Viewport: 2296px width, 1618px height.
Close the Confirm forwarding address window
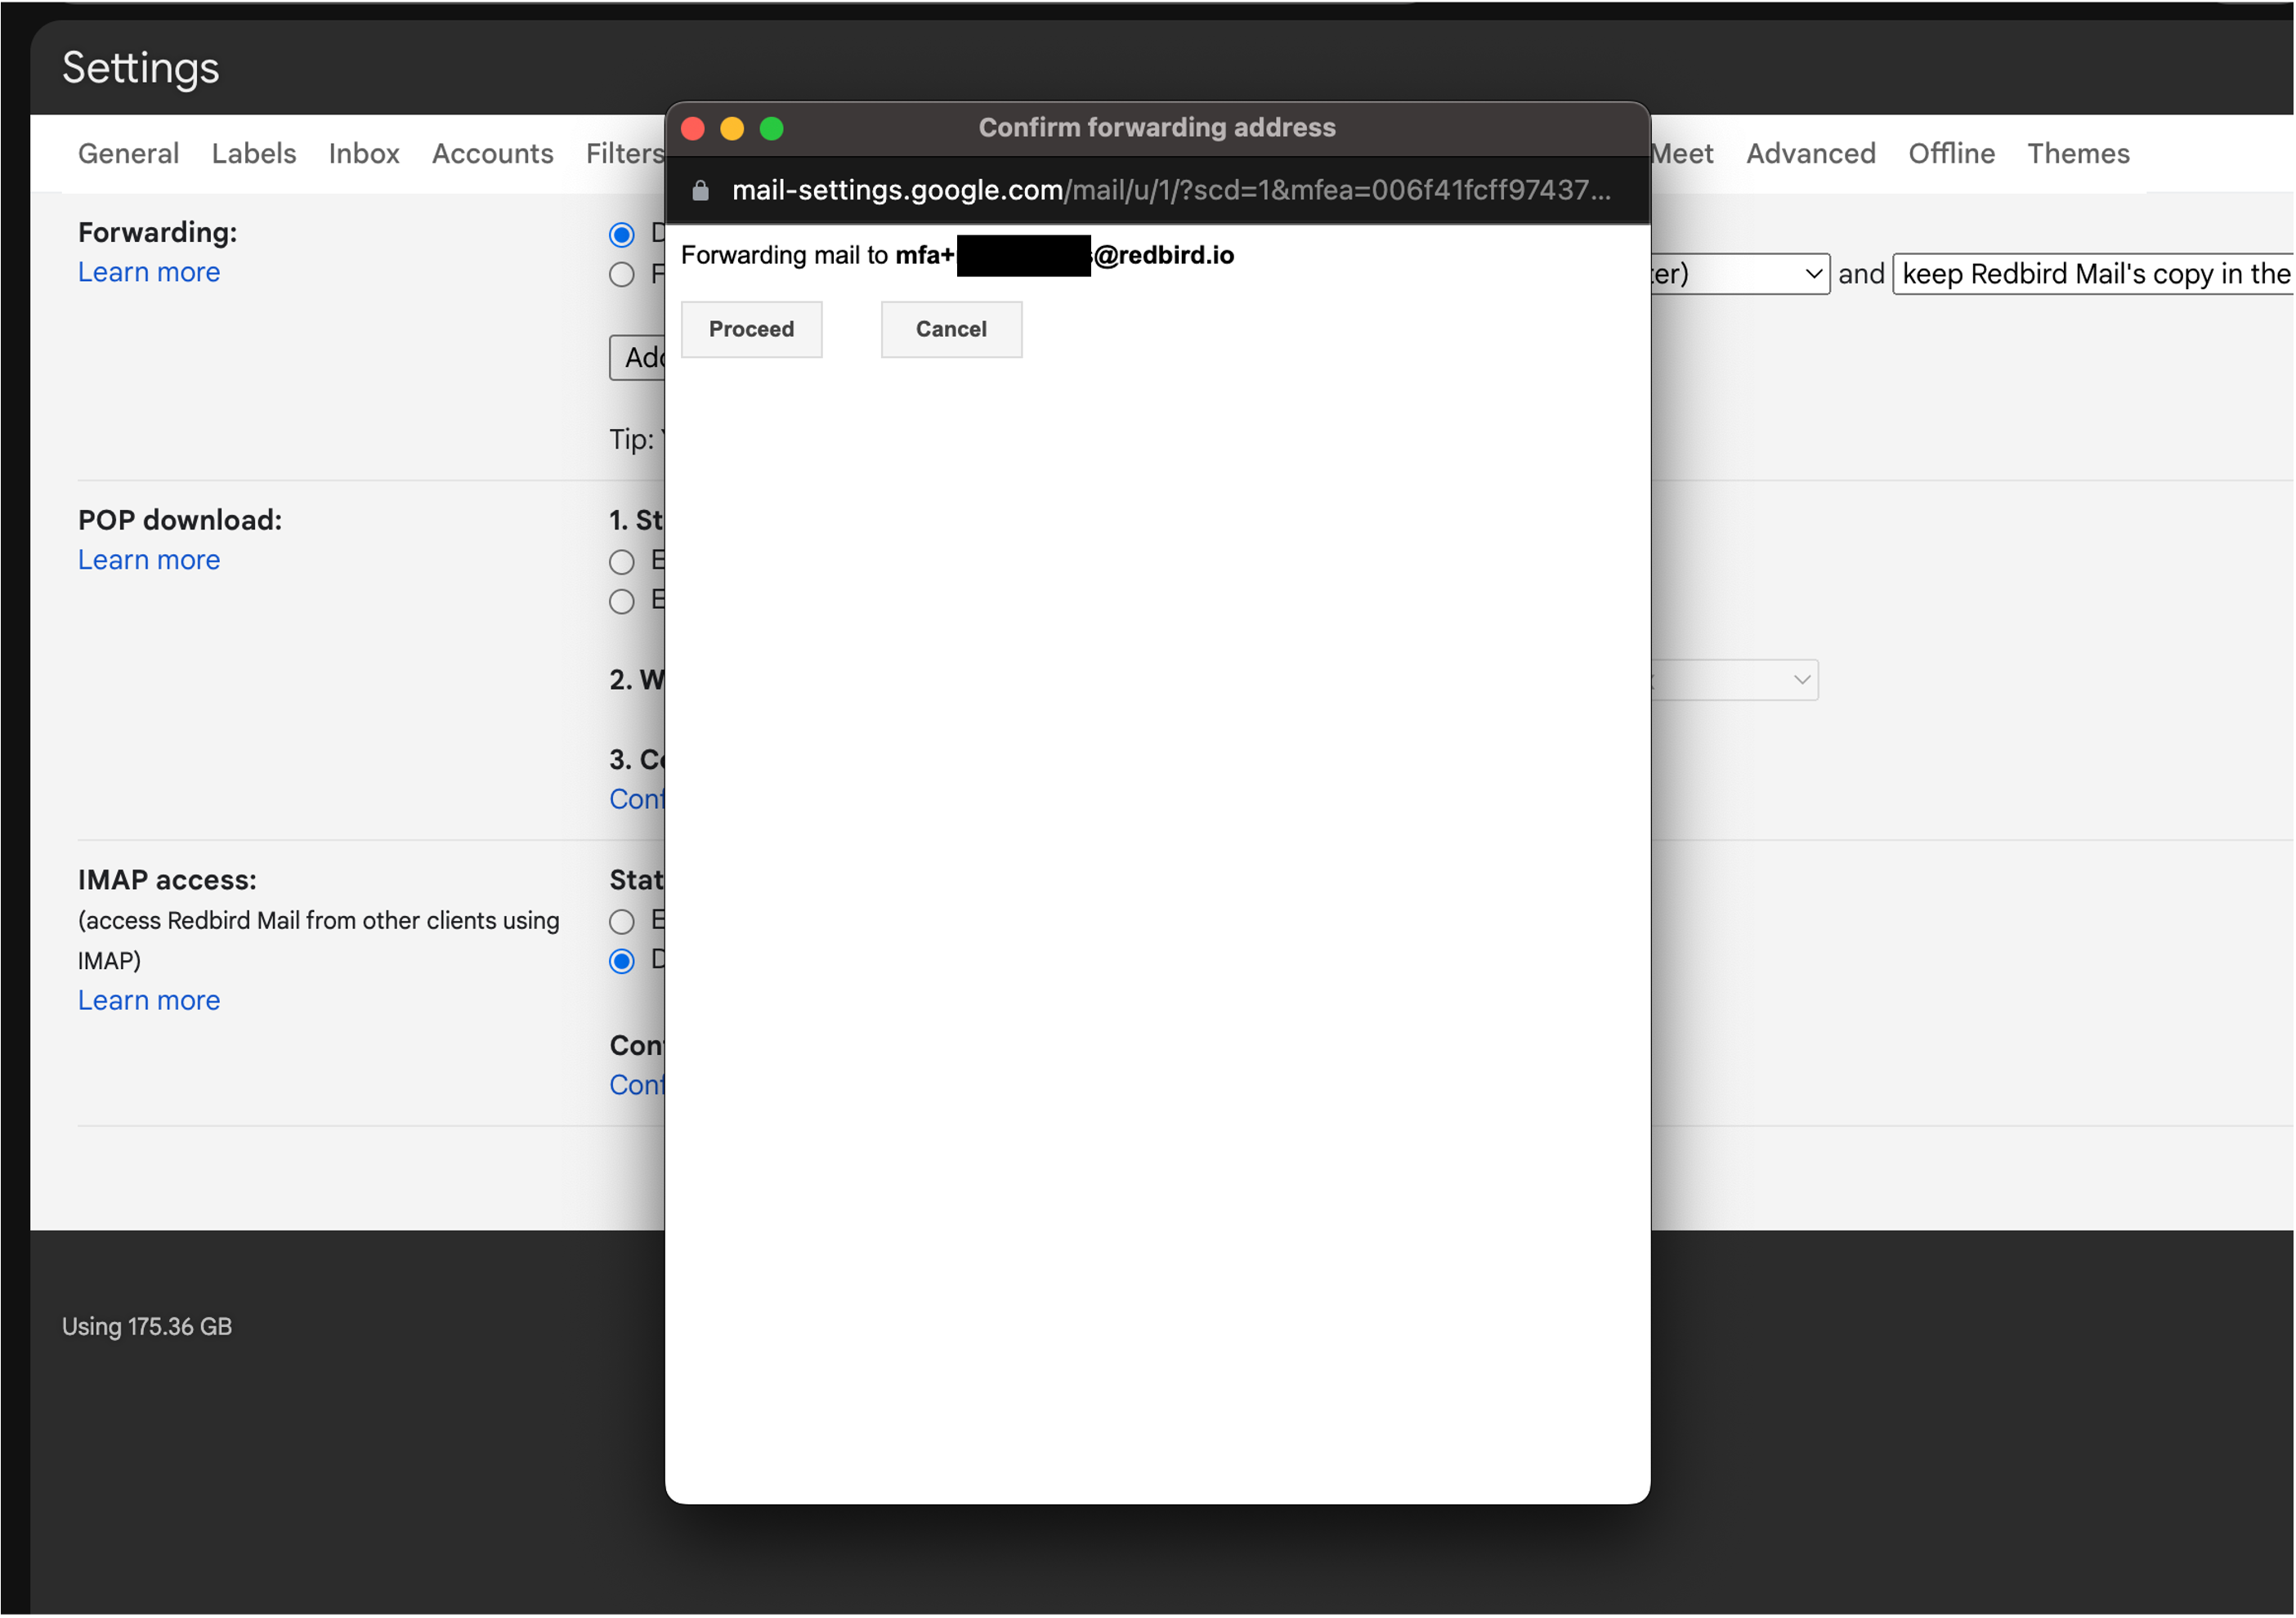click(693, 128)
